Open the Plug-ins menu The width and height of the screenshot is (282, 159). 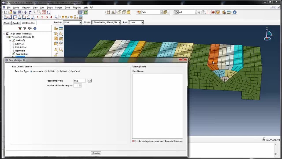pos(77,8)
